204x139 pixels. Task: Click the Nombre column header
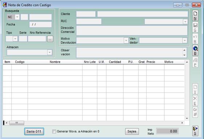pyautogui.click(x=55, y=62)
